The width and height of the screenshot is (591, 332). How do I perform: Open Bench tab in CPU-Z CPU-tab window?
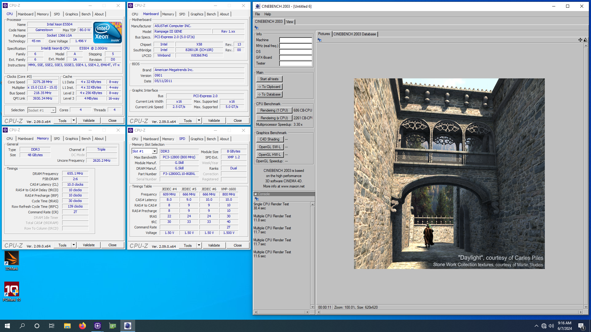coord(86,14)
